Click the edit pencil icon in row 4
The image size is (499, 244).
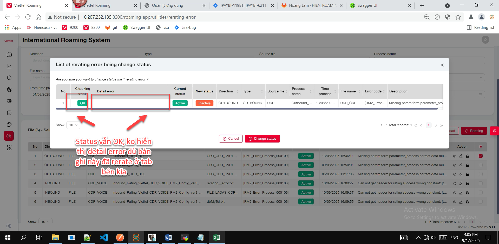(461, 184)
